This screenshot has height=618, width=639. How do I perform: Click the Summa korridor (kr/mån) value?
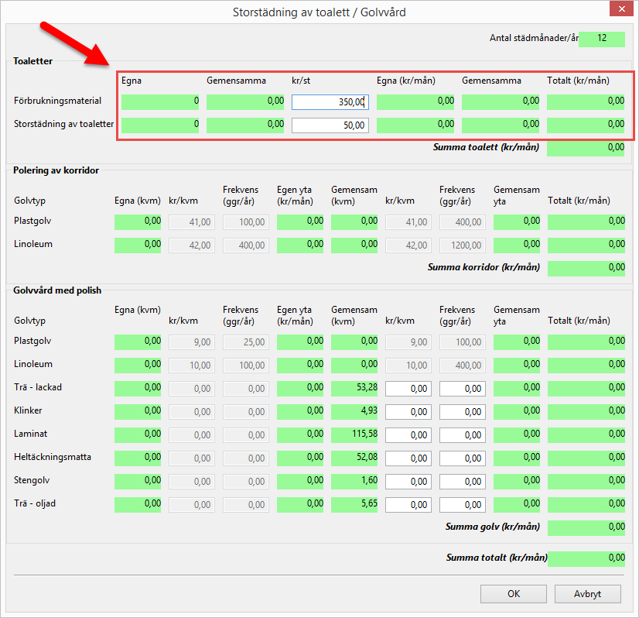click(586, 268)
